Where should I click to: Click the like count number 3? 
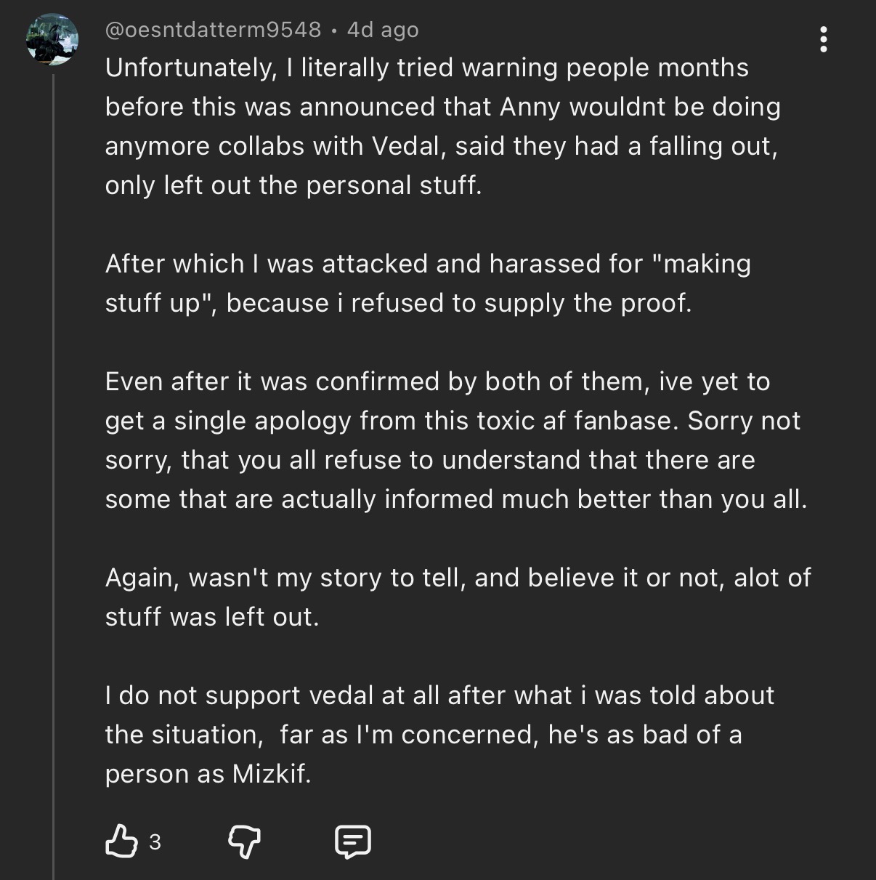155,842
